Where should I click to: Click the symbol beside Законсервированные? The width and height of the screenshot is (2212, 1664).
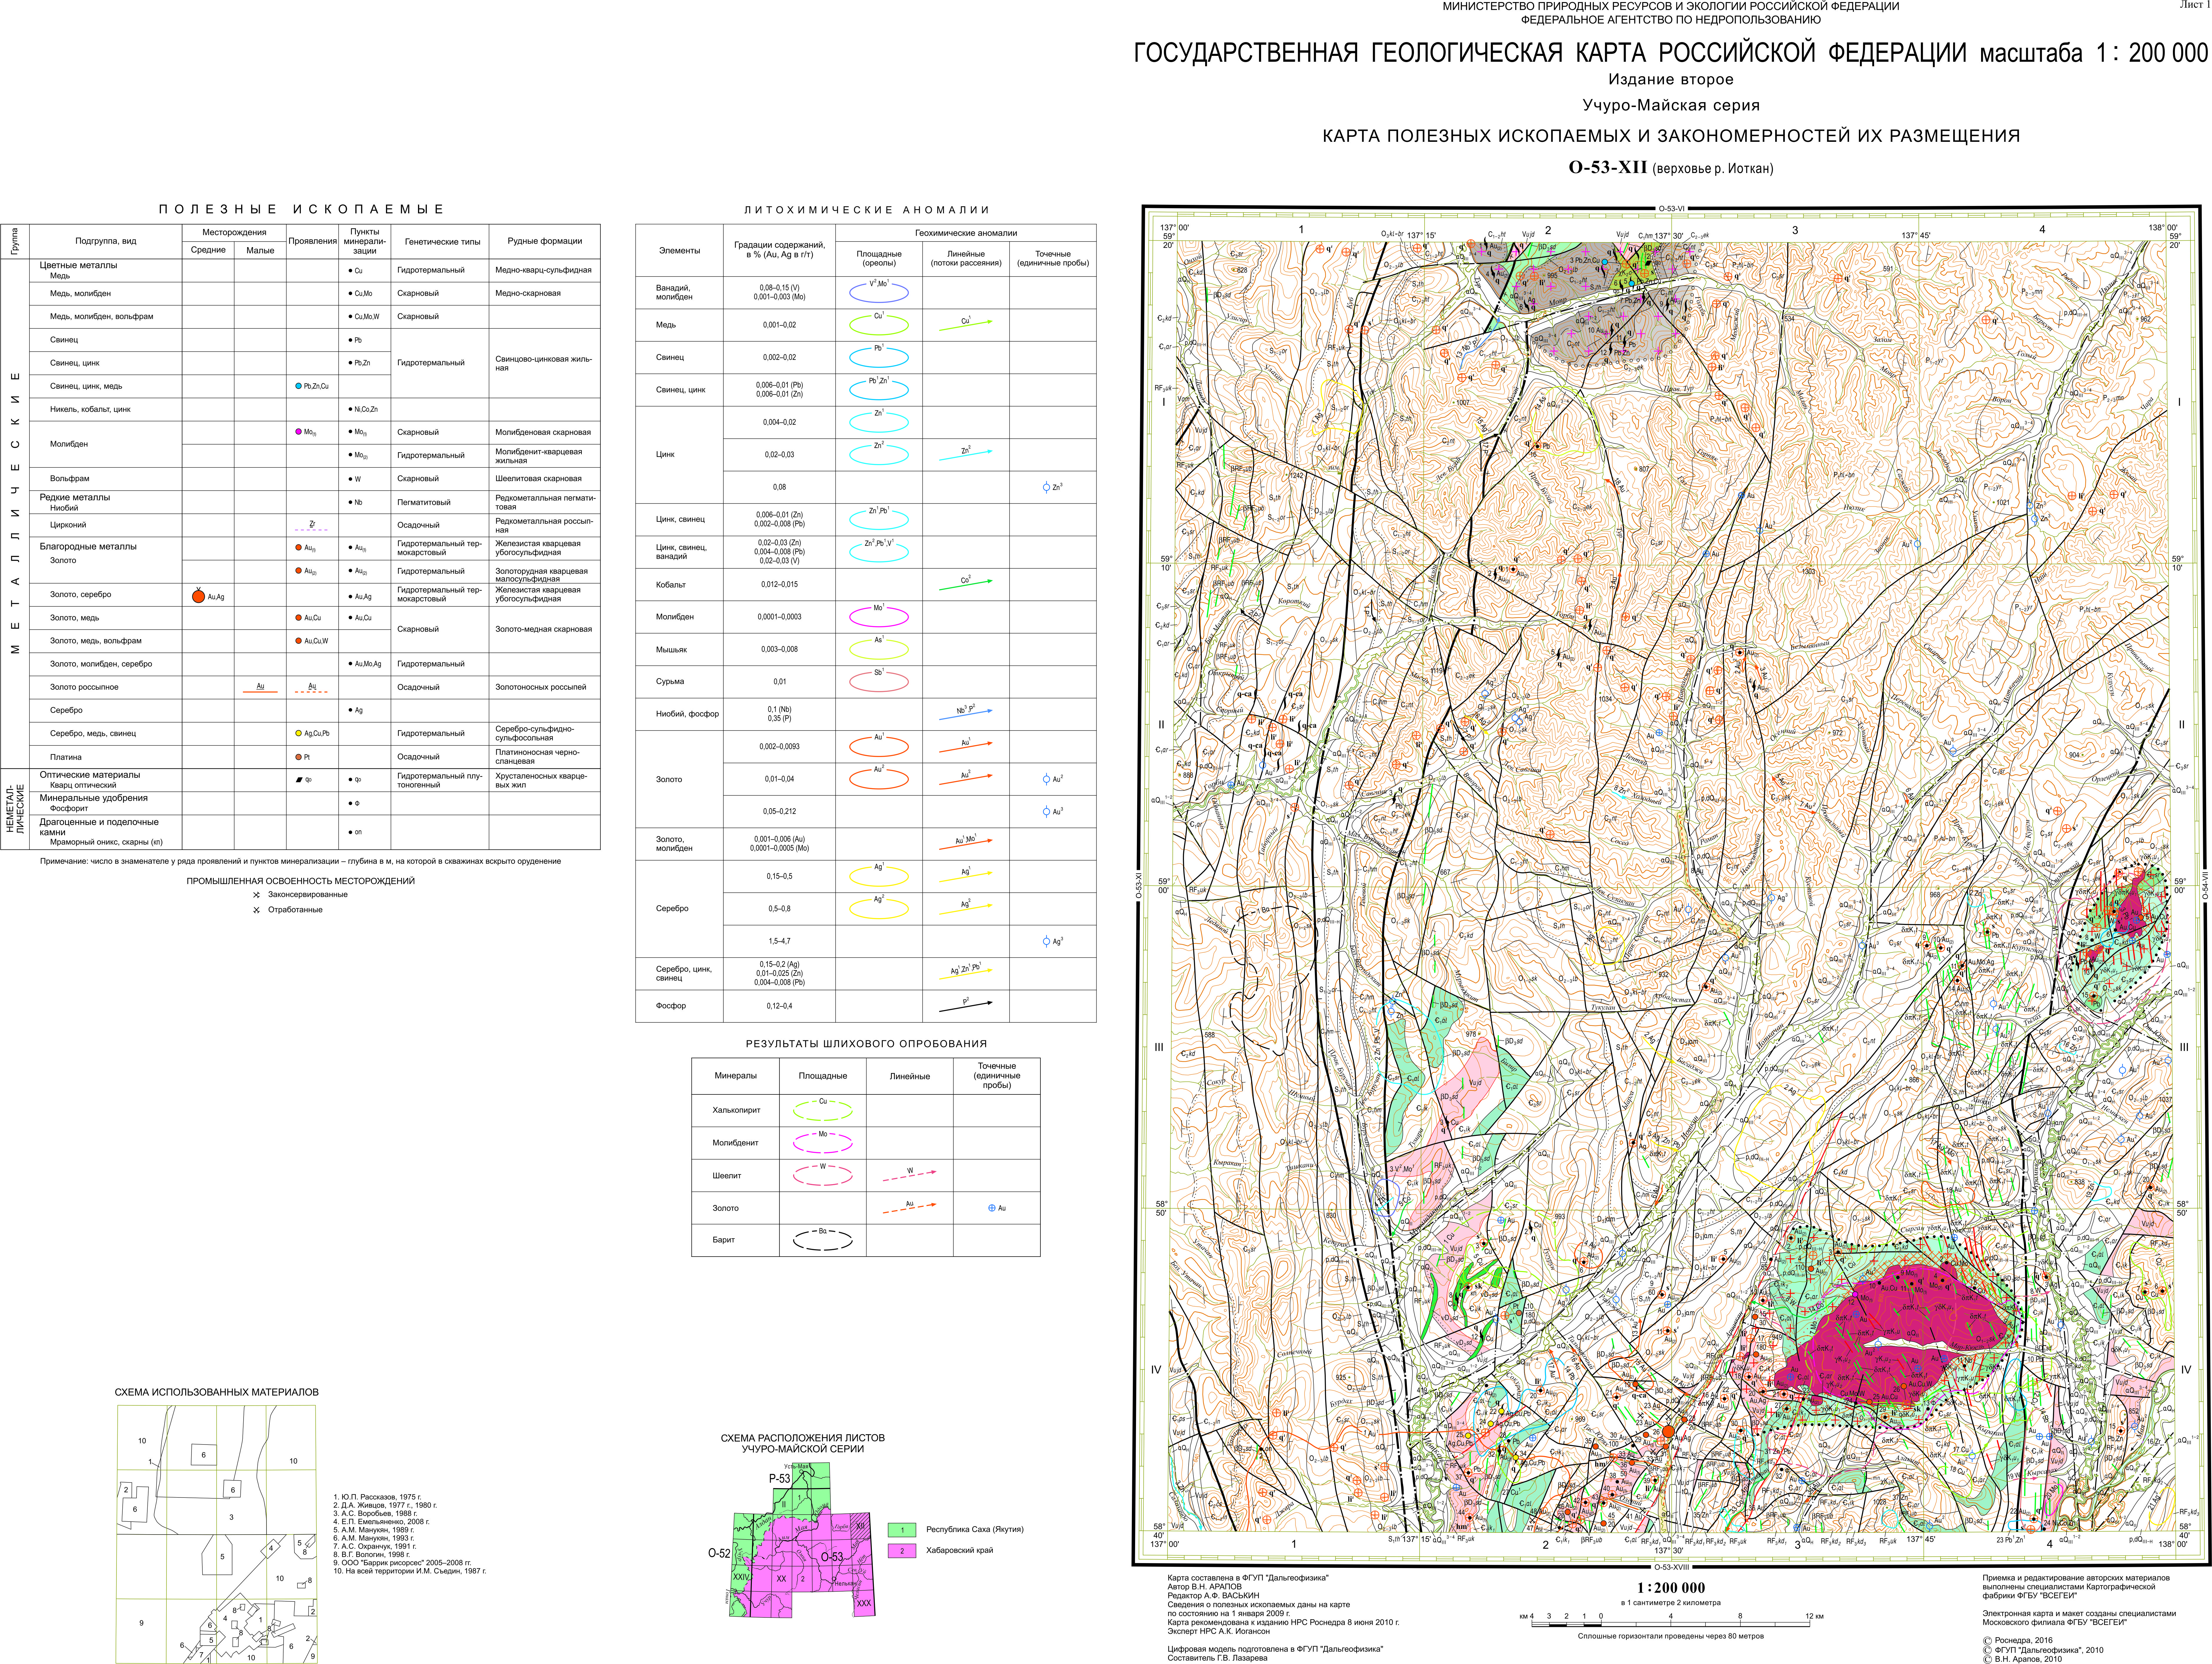click(x=257, y=895)
